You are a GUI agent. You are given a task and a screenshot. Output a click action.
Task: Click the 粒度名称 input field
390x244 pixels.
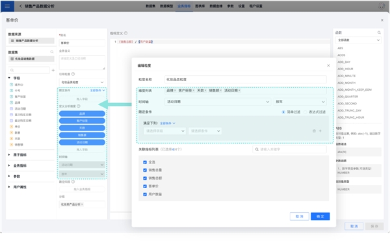point(245,79)
